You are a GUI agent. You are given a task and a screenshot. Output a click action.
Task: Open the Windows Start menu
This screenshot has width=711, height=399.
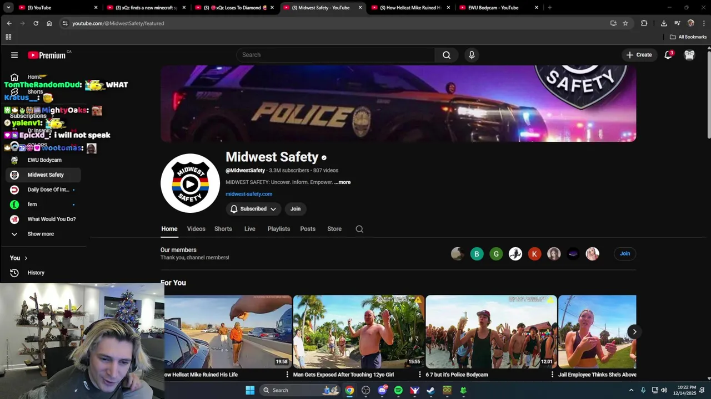click(250, 390)
